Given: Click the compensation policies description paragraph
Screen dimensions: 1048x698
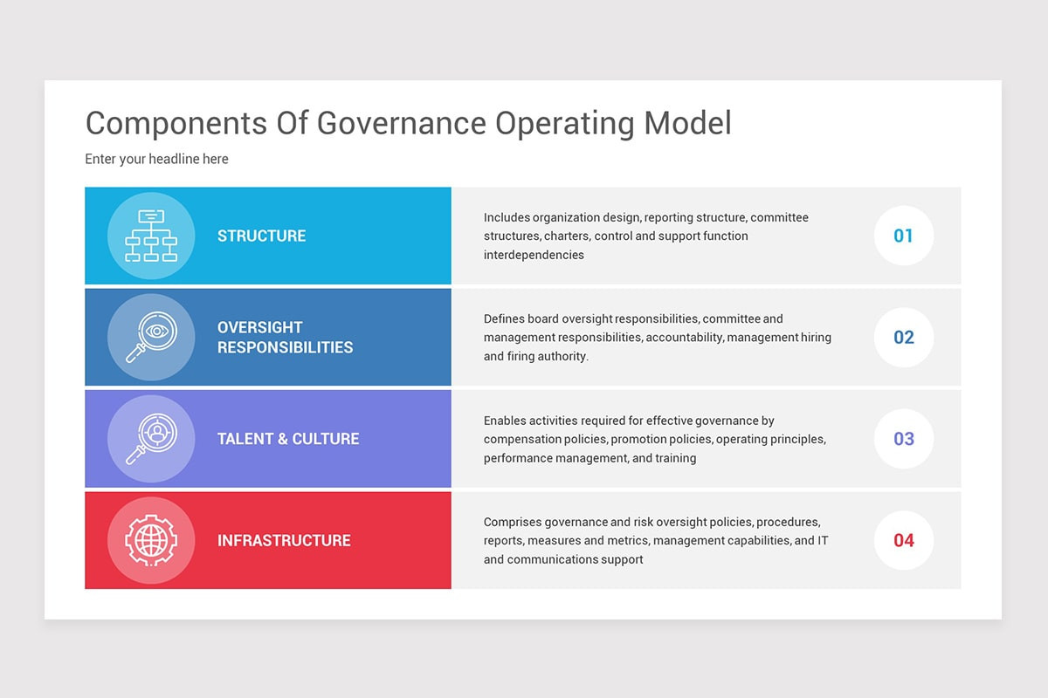Looking at the screenshot, I should [654, 439].
